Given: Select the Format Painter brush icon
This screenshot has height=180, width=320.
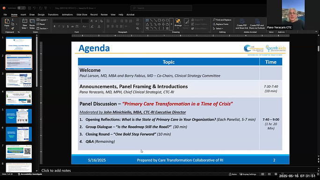Looking at the screenshot, I should point(13,29).
